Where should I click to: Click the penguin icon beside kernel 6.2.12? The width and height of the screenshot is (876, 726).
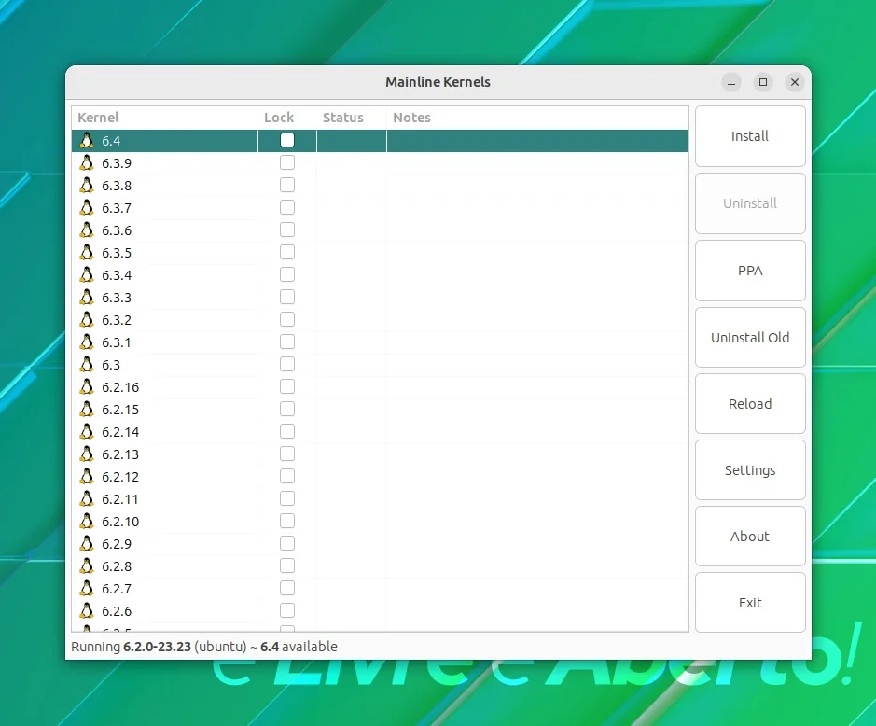tap(87, 476)
